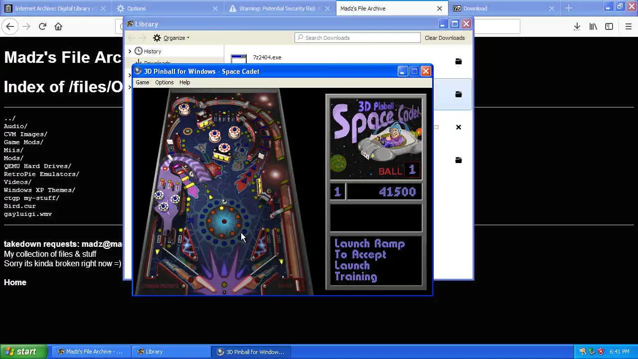Image resolution: width=638 pixels, height=359 pixels.
Task: Open 3D Pinball taskbar button
Action: [251, 352]
